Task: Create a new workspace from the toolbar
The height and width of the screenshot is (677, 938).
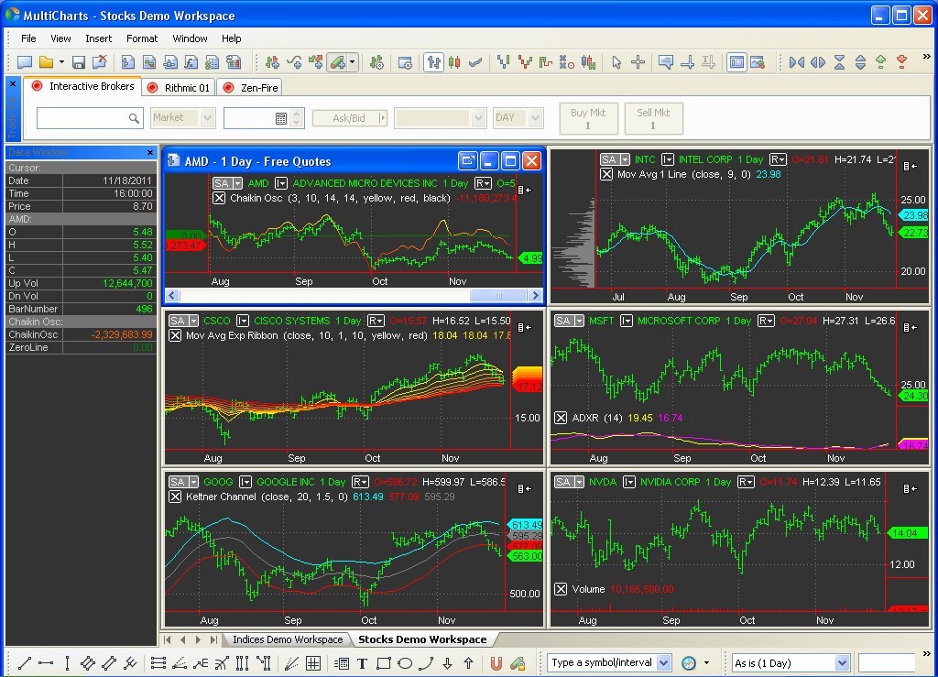Action: click(25, 62)
